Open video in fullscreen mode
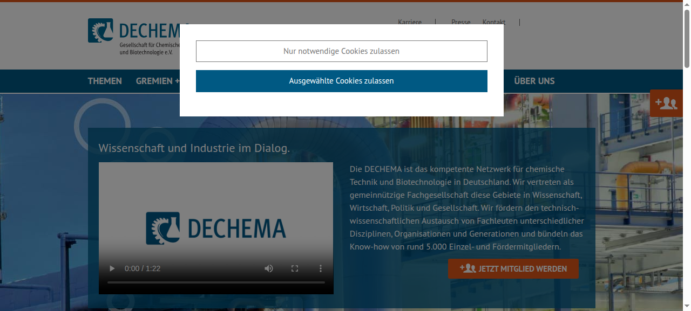Image resolution: width=691 pixels, height=311 pixels. [295, 268]
